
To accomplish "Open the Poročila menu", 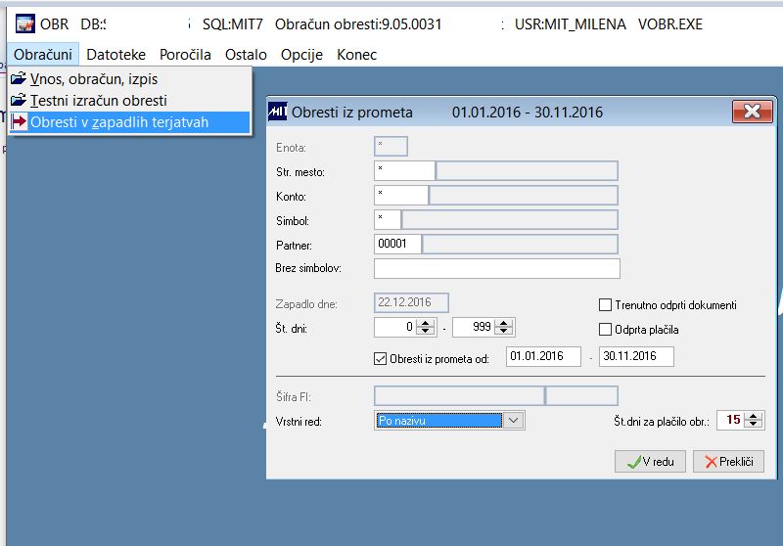I will pos(185,55).
